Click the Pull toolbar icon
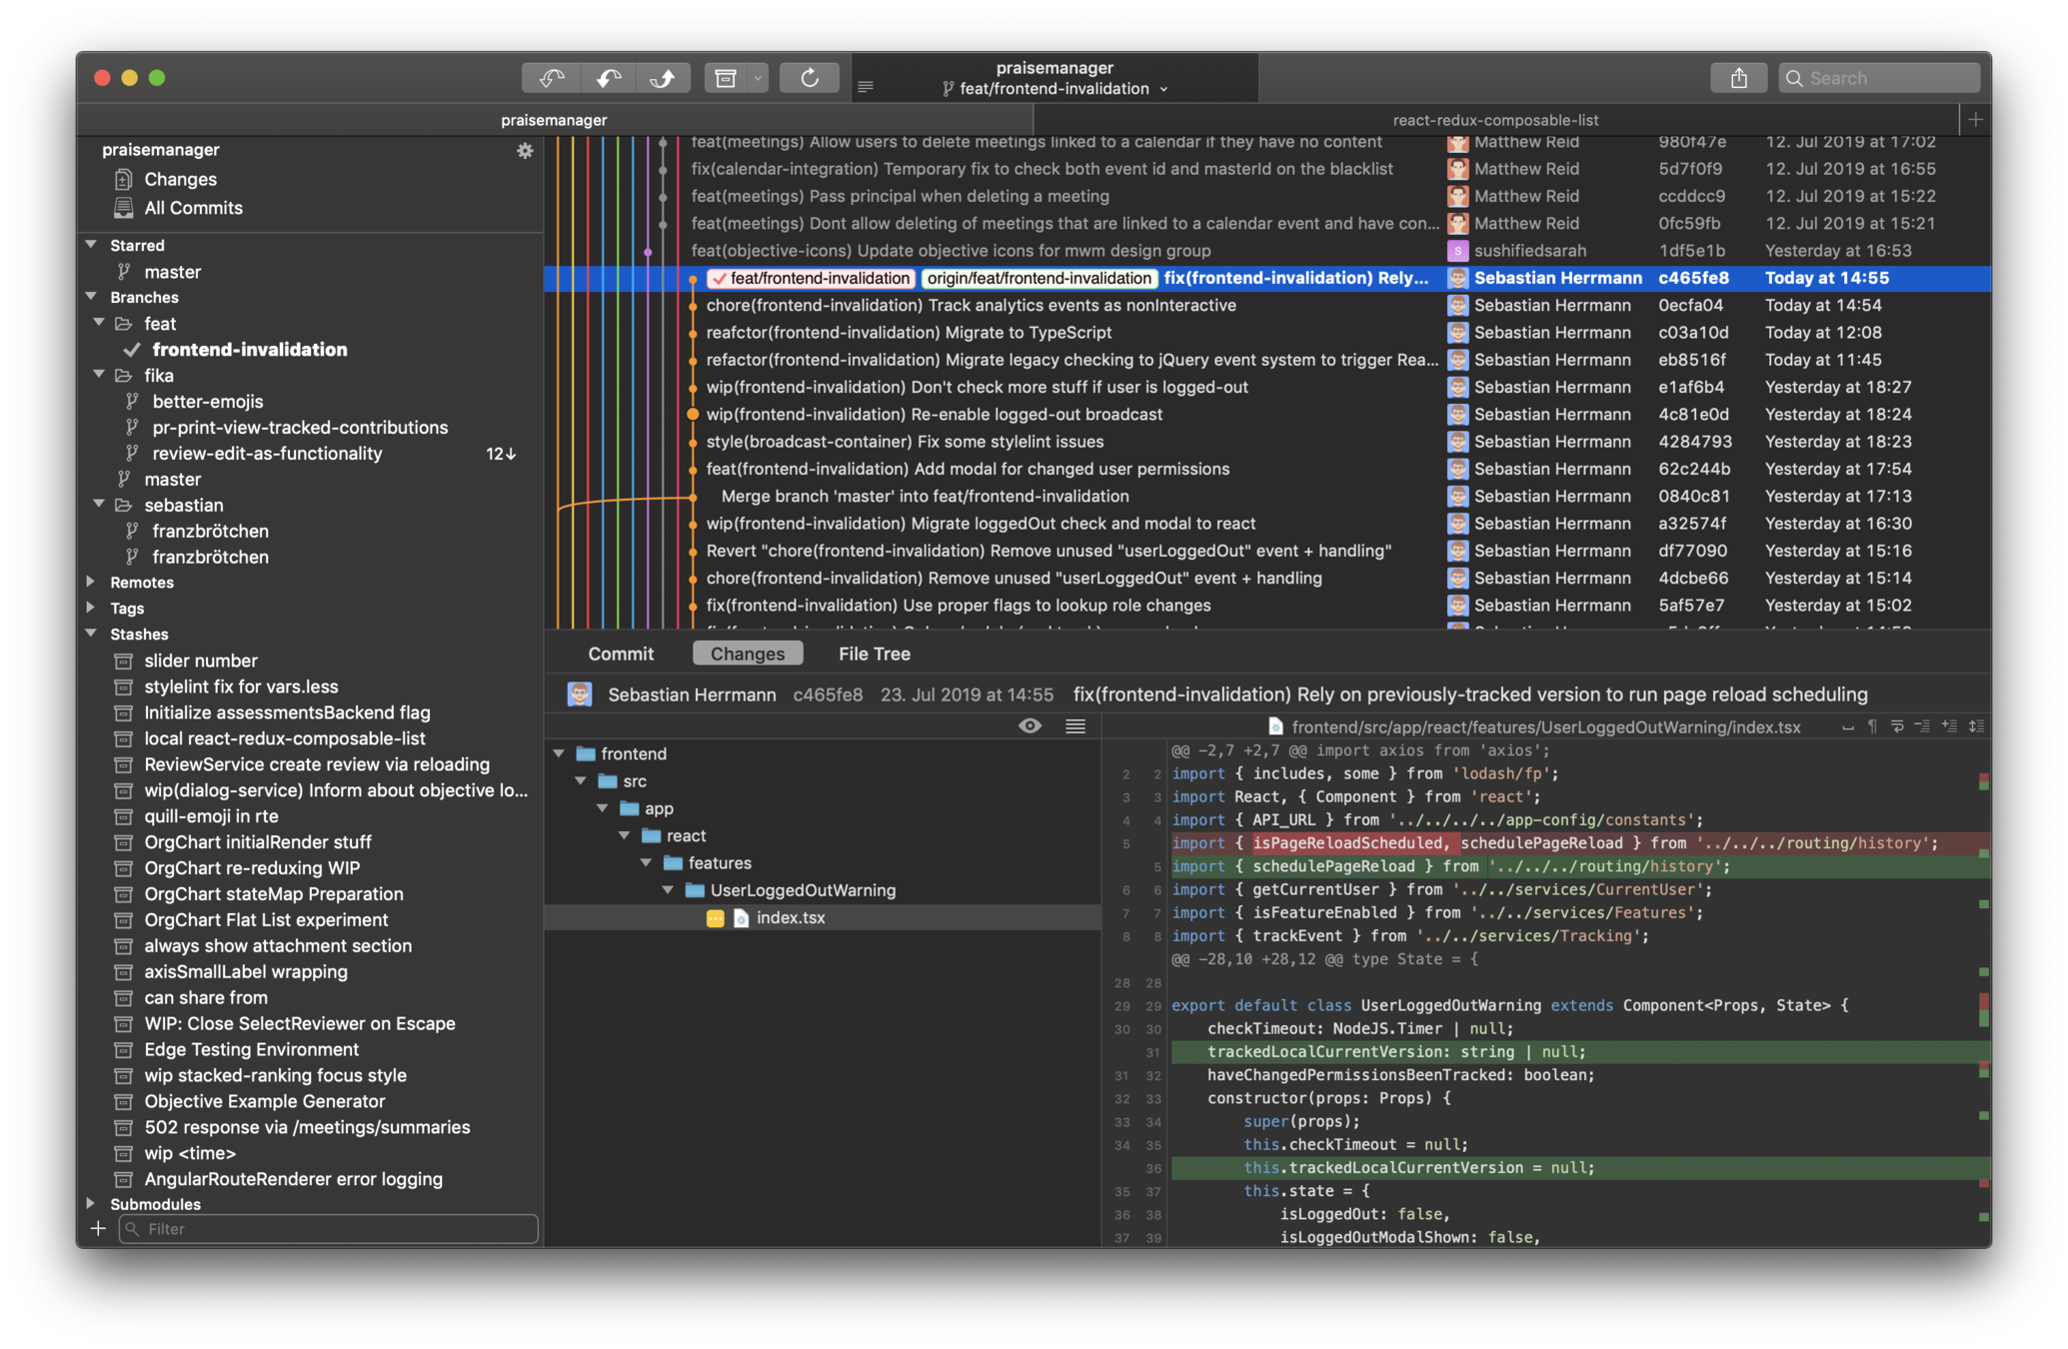 pos(608,78)
